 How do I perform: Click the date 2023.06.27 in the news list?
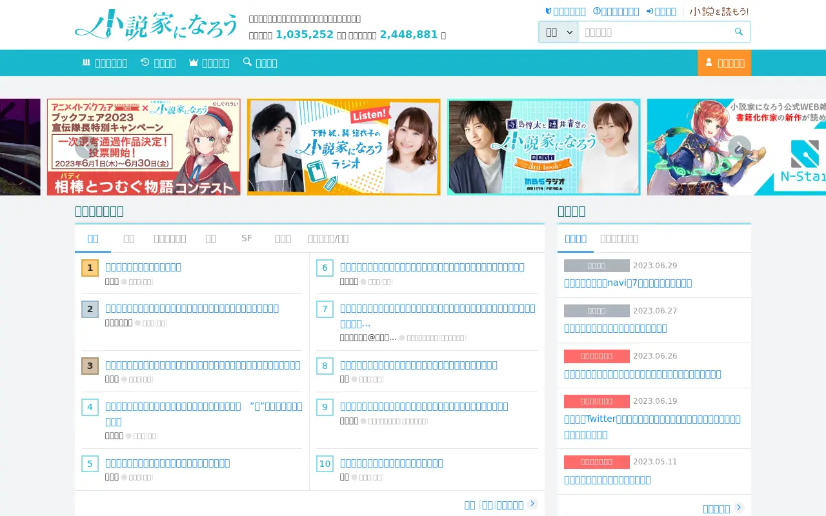click(x=655, y=311)
